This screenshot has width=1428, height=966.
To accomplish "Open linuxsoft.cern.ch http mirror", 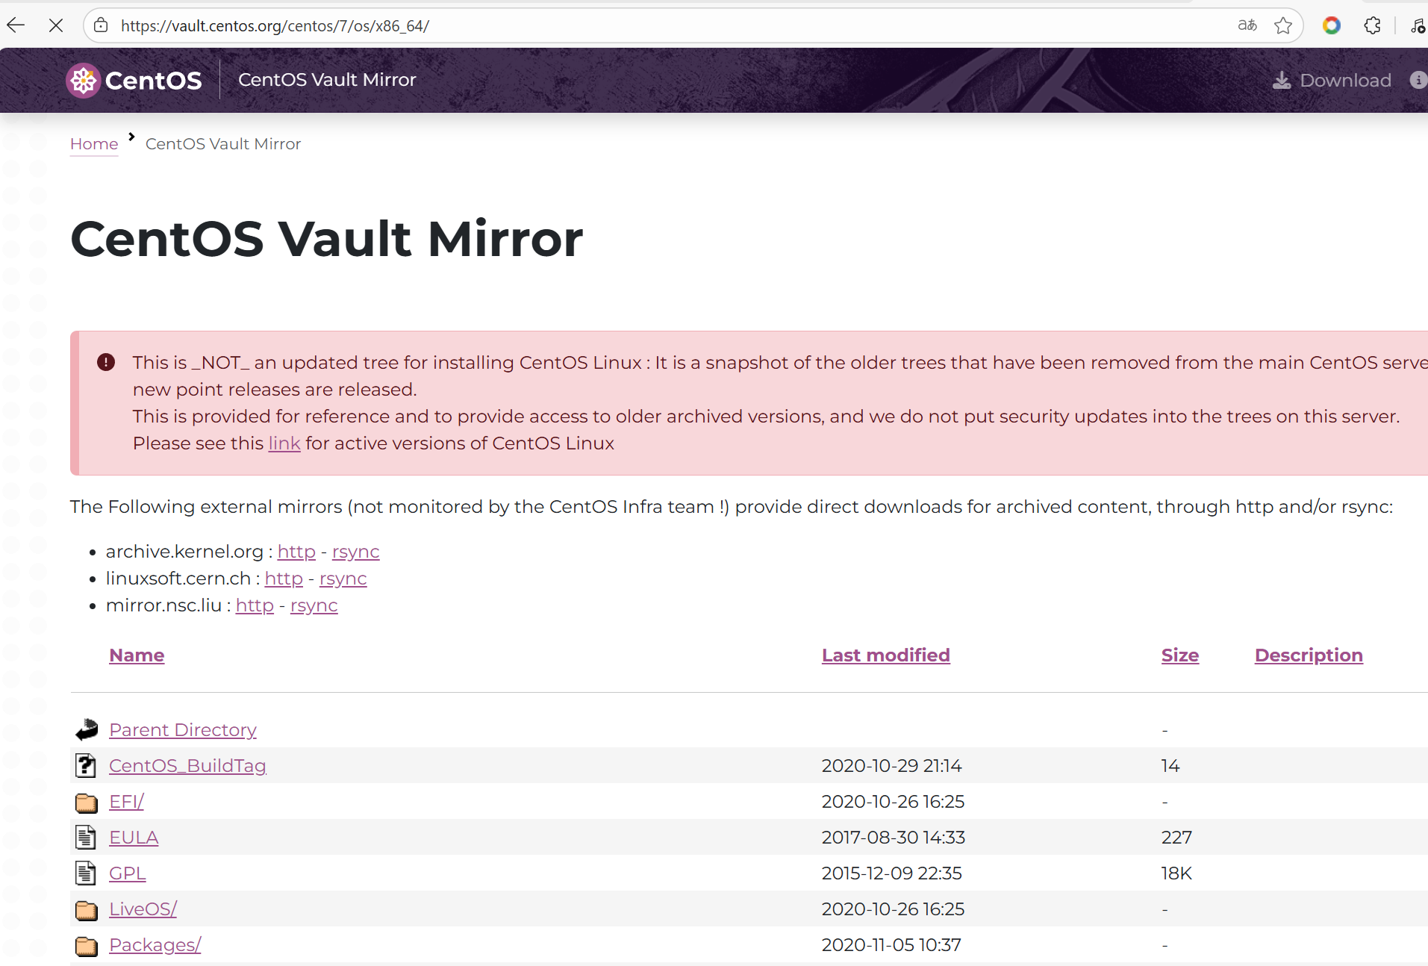I will pos(284,578).
